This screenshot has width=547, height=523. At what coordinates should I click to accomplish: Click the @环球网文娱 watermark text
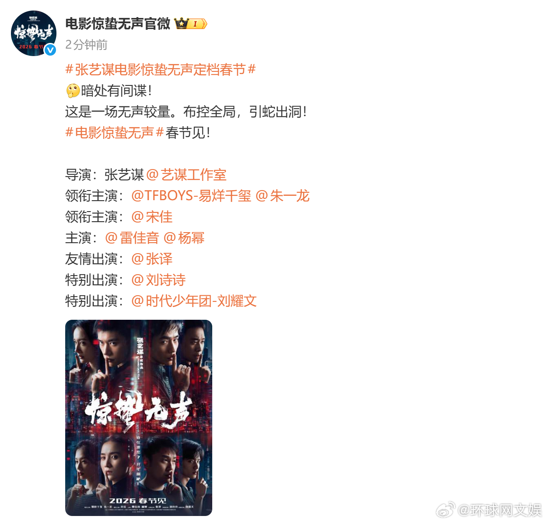[x=500, y=510]
